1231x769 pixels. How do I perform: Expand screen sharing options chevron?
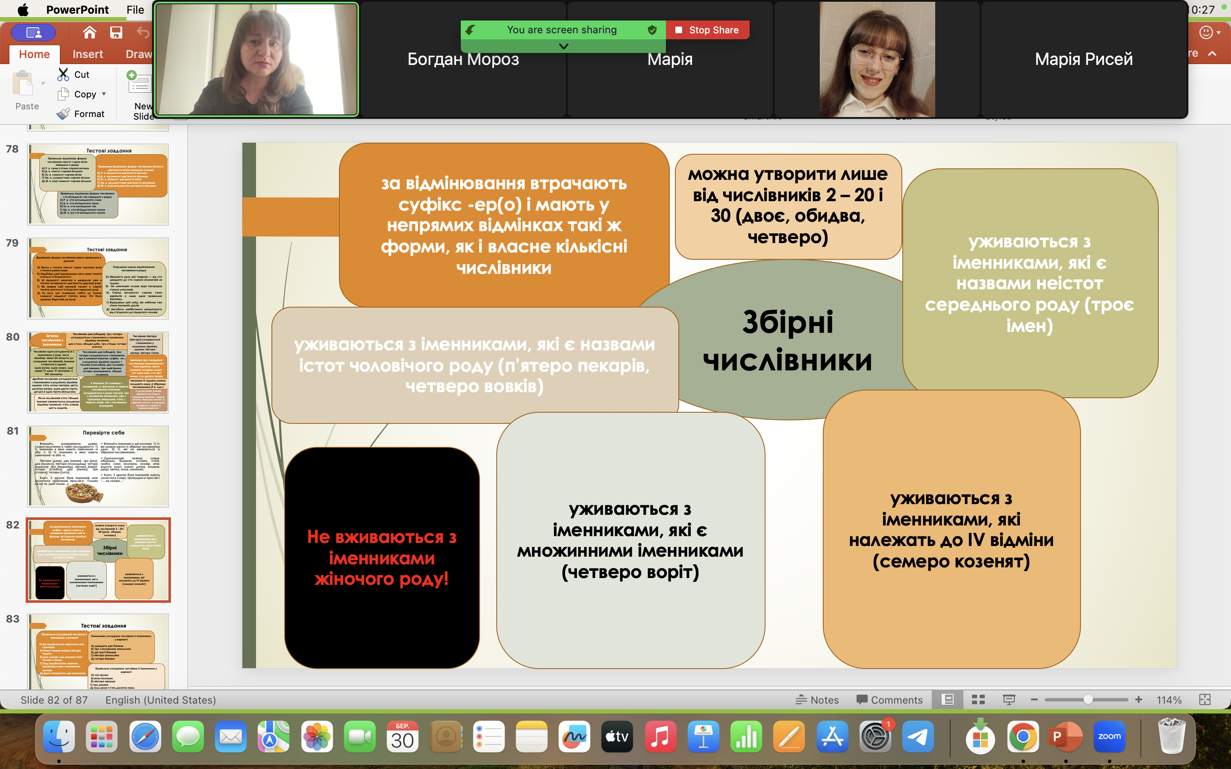563,46
